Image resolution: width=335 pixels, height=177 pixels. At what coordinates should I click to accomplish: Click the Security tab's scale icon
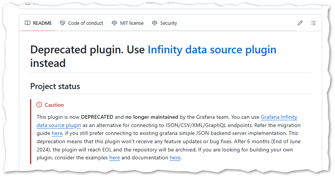pos(155,23)
